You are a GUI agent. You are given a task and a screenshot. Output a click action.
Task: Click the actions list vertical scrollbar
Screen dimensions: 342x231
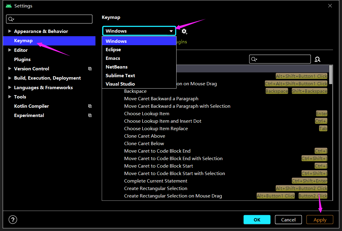tap(331, 75)
